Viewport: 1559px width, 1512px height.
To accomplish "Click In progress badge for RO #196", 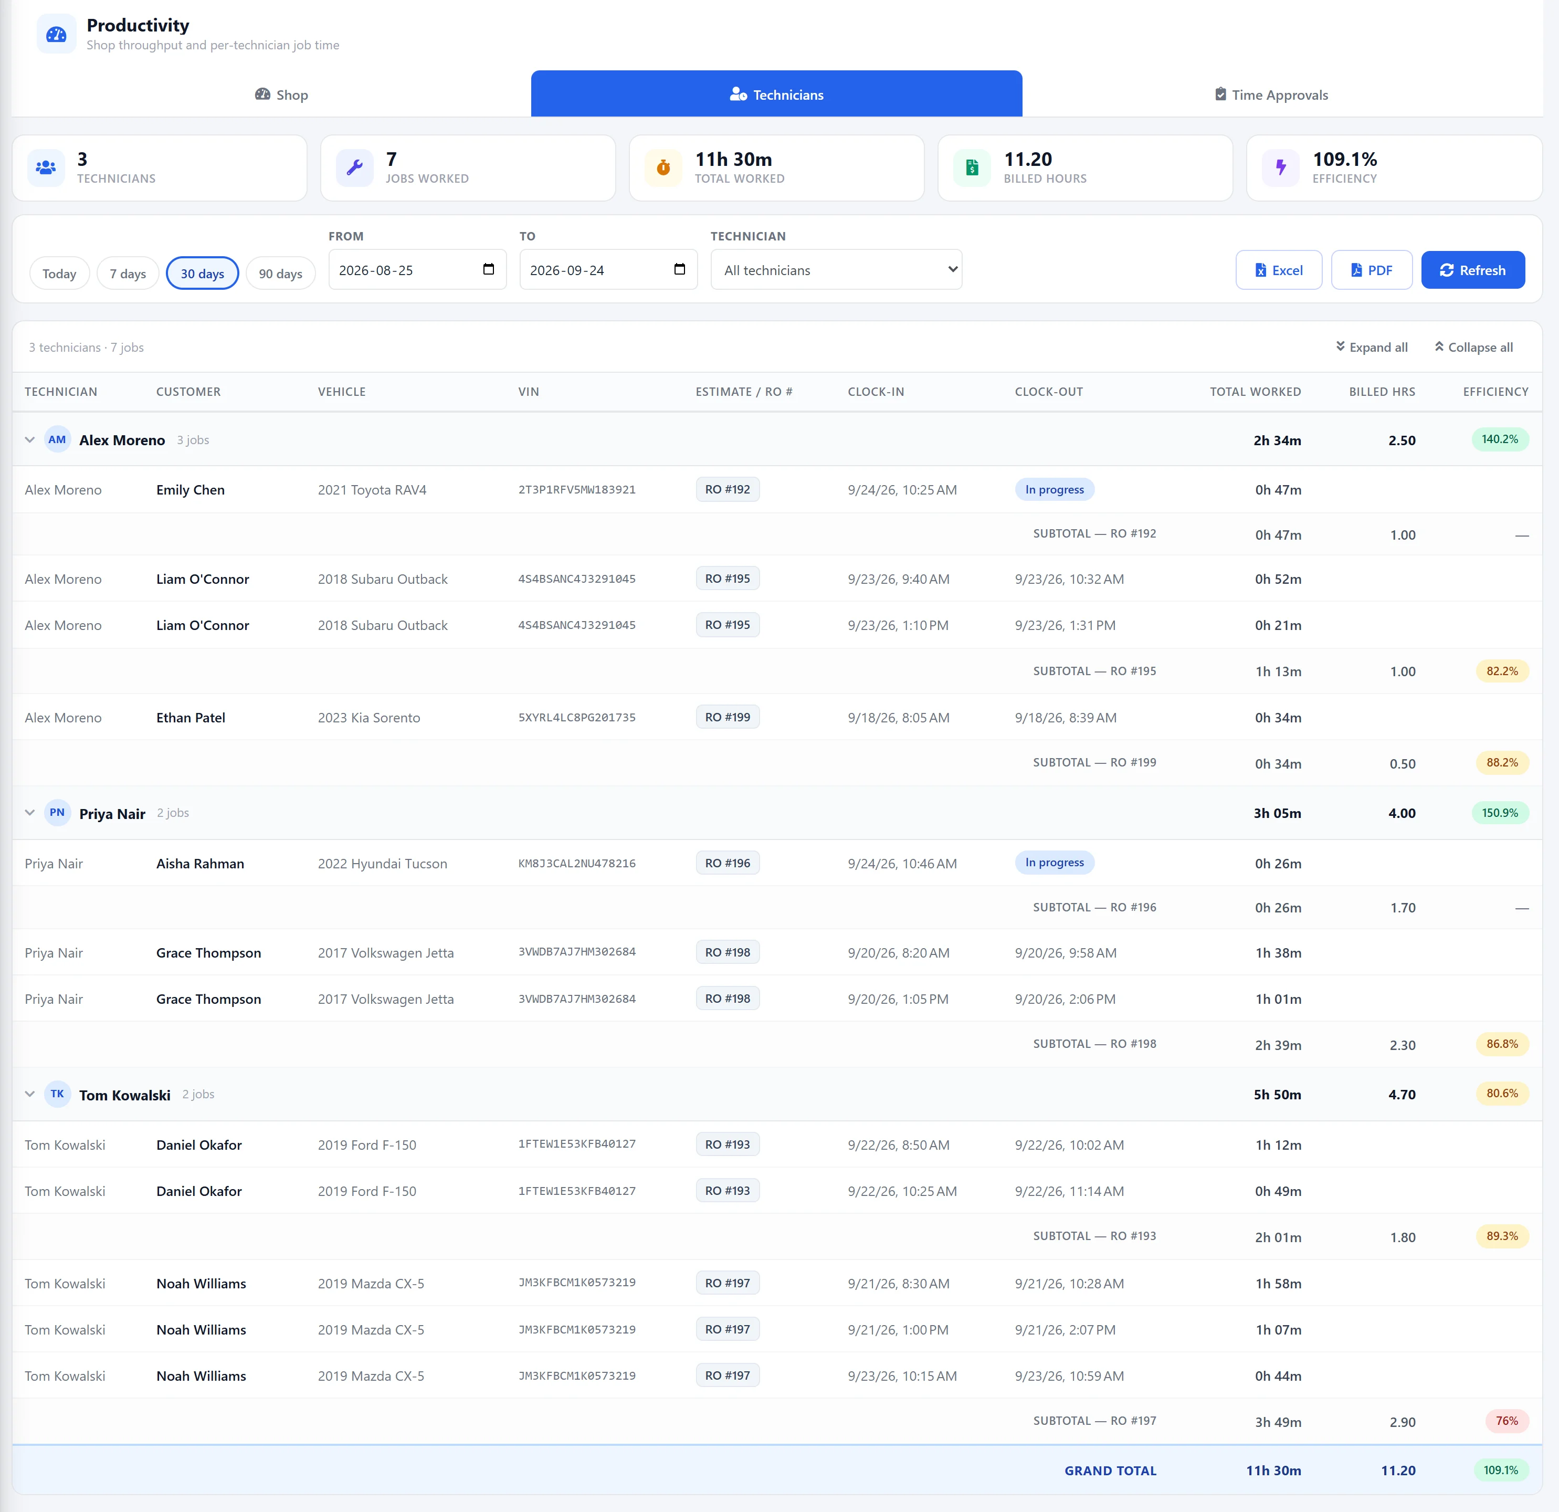I will [1054, 863].
